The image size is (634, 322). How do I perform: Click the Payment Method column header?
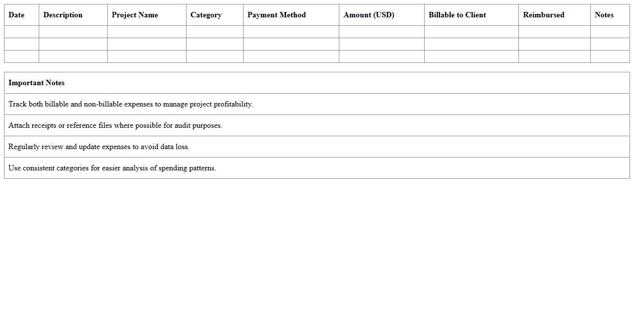click(276, 15)
